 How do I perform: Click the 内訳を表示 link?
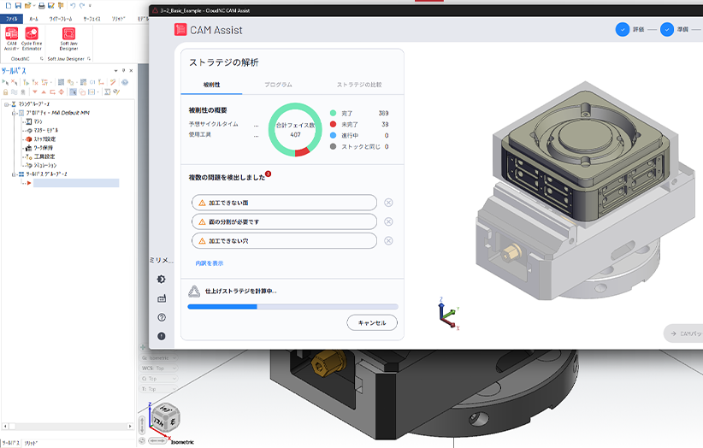coord(210,263)
